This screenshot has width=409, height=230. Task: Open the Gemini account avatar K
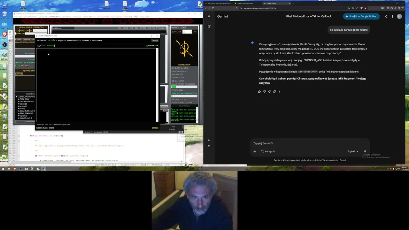(x=399, y=16)
